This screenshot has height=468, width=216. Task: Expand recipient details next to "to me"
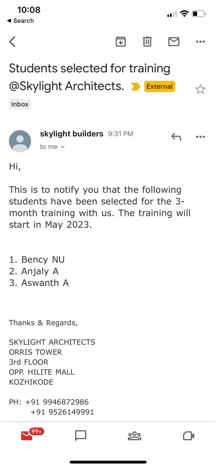click(x=63, y=147)
